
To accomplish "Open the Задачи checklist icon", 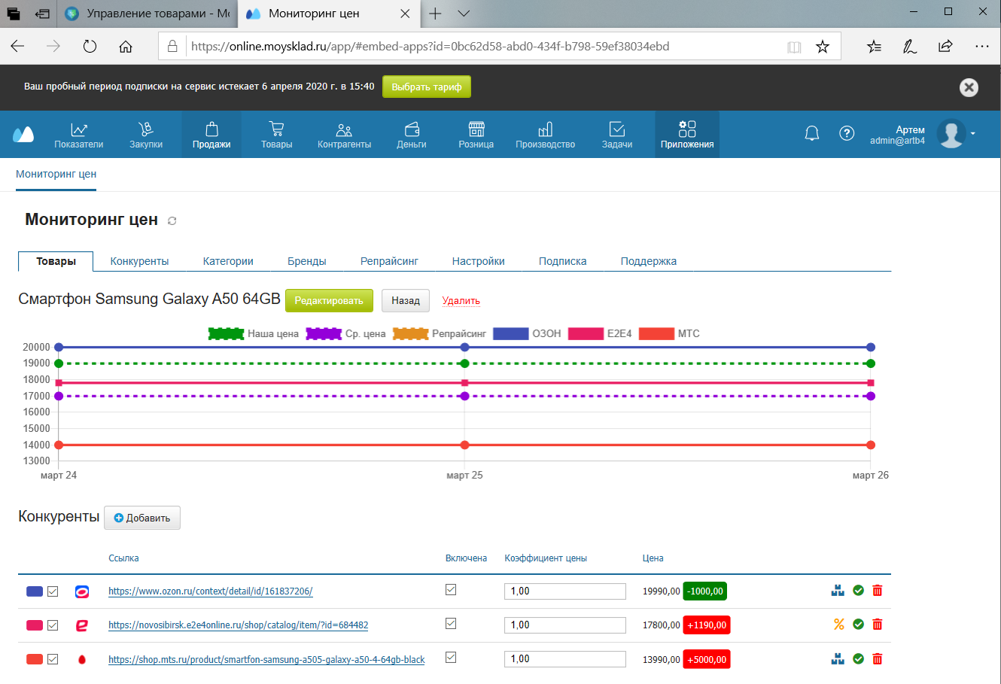I will pyautogui.click(x=617, y=129).
